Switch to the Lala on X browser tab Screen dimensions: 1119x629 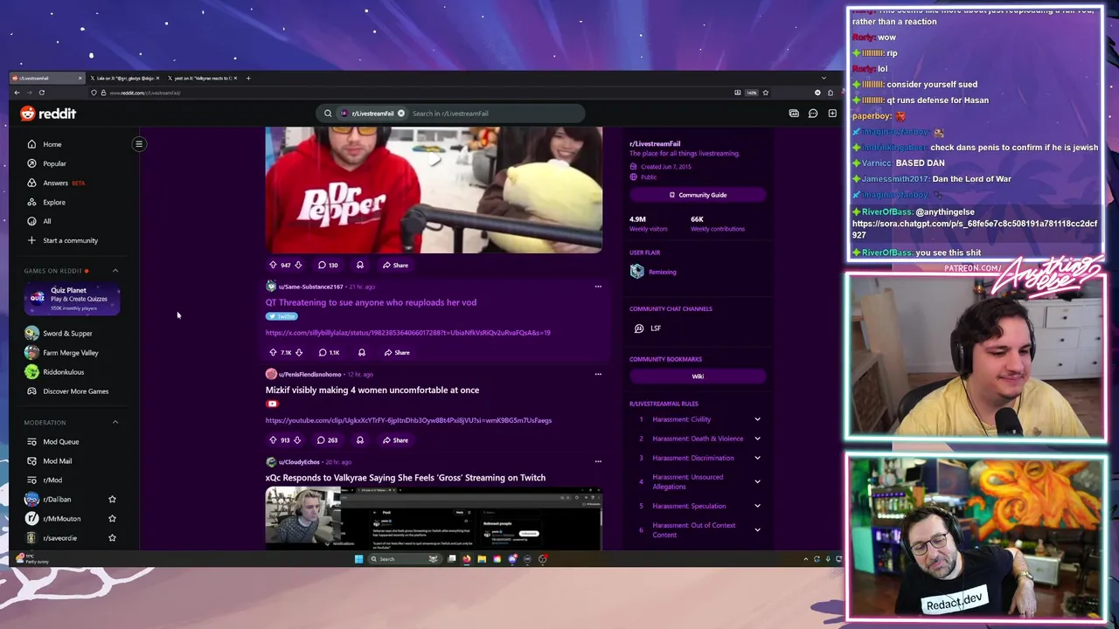[x=125, y=78]
